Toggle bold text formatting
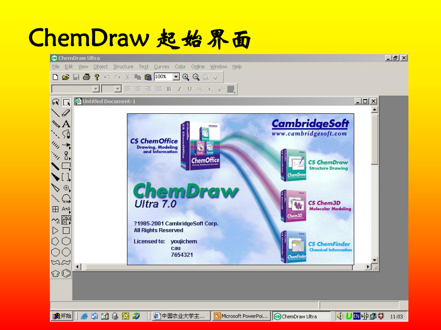 (x=169, y=89)
